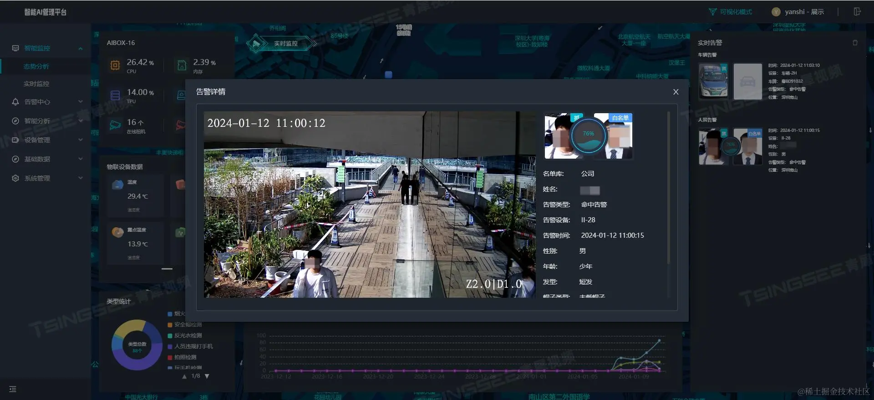Toggle sidebar collapse icon at bottom left
The height and width of the screenshot is (400, 874).
13,389
